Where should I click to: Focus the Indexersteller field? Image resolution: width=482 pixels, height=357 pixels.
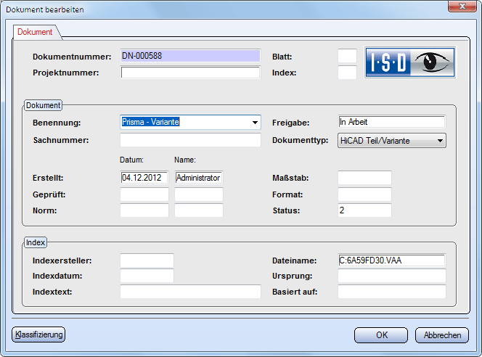pyautogui.click(x=147, y=260)
